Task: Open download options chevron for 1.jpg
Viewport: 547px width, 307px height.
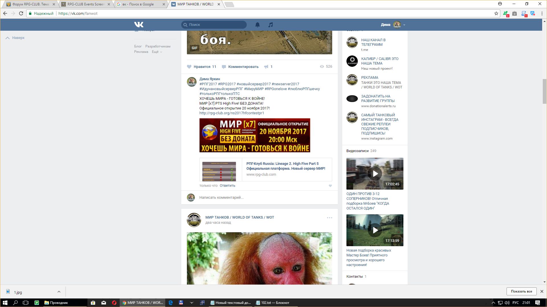Action: point(59,292)
